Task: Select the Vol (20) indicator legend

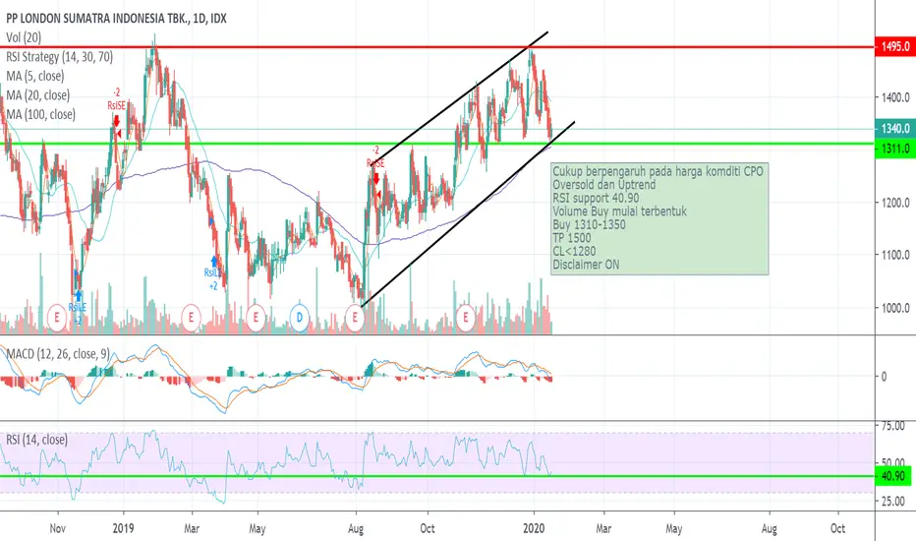Action: click(24, 37)
